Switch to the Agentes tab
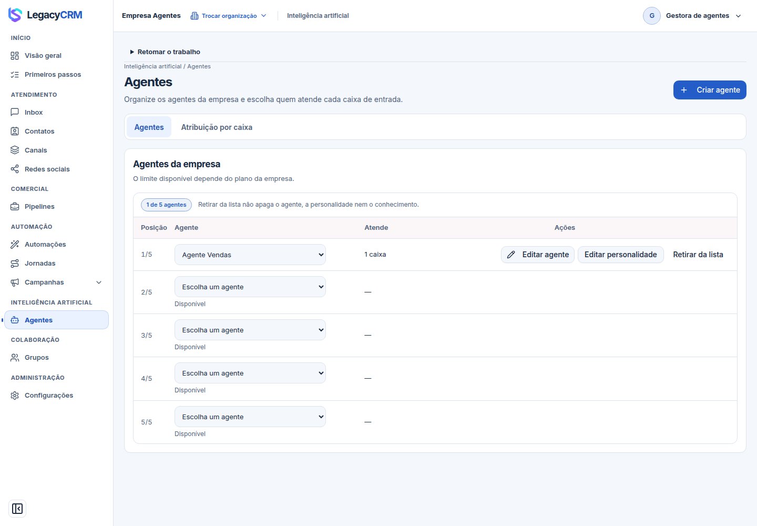Viewport: 757px width, 526px height. tap(149, 127)
